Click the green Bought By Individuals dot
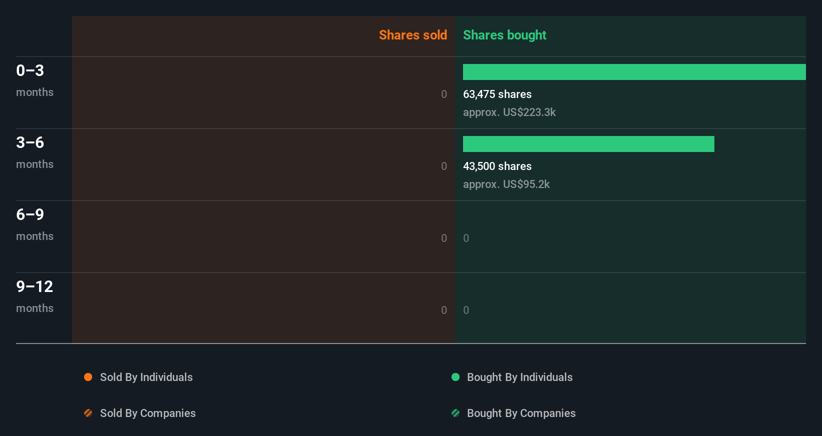The height and width of the screenshot is (436, 822). pos(456,377)
